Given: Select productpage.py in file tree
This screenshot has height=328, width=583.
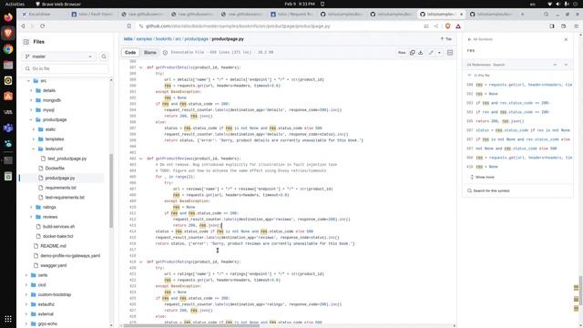Looking at the screenshot, I should point(60,178).
